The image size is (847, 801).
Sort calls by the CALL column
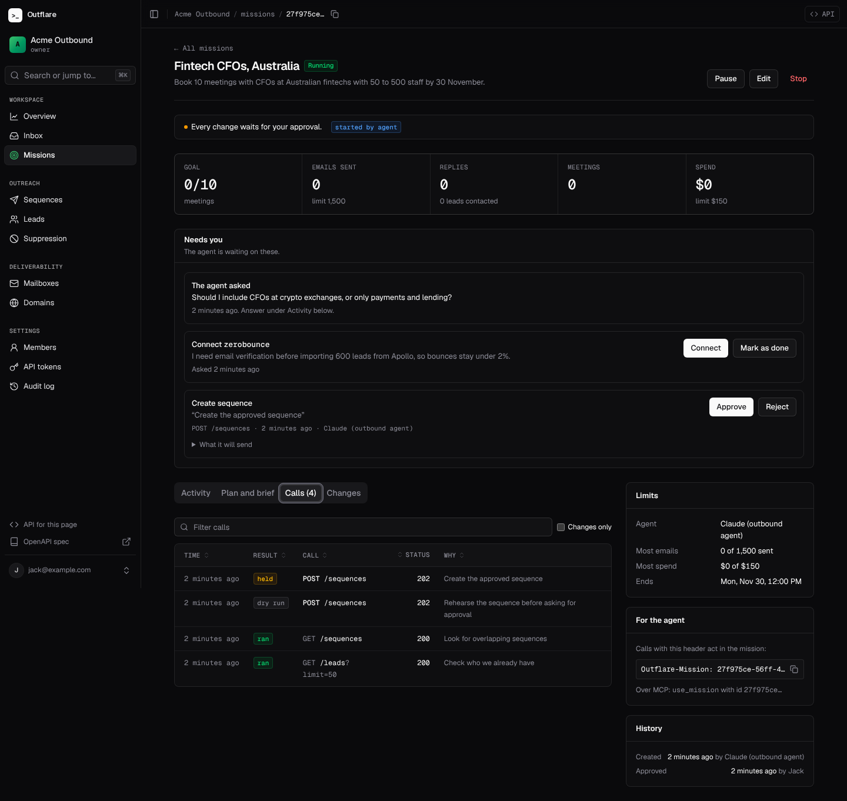[315, 555]
